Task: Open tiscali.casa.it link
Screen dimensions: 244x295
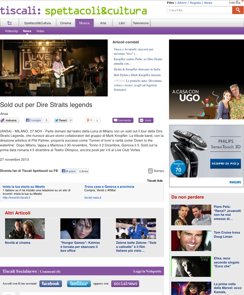Action: pos(93,198)
